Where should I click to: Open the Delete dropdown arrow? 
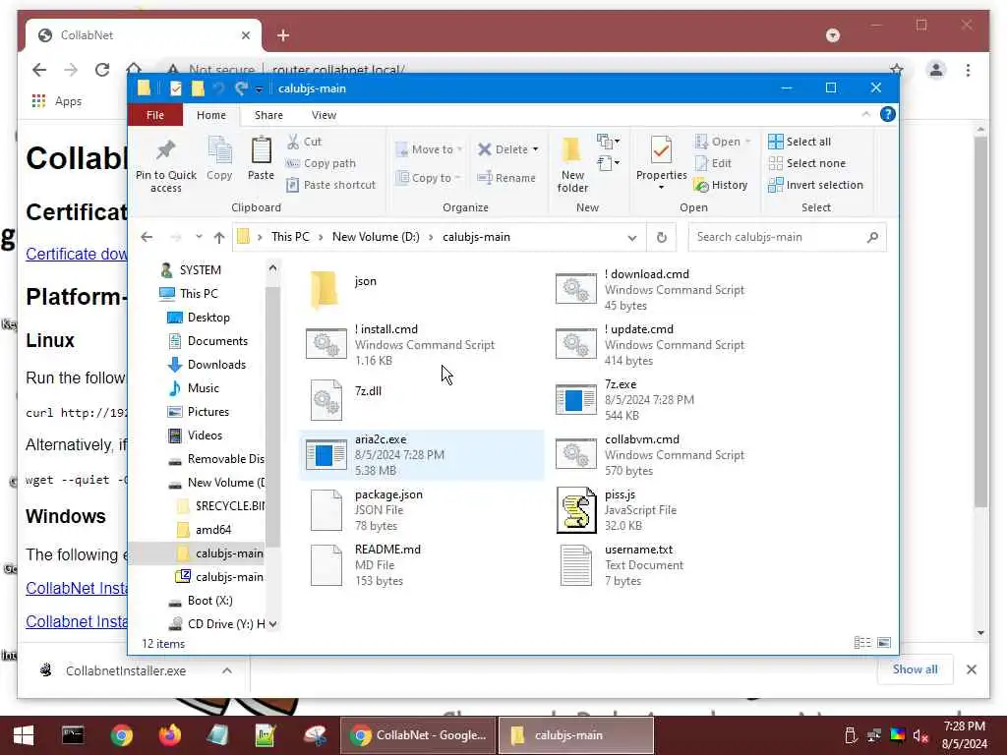[536, 149]
